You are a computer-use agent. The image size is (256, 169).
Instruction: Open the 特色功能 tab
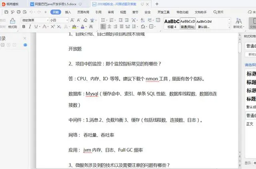click(182, 12)
